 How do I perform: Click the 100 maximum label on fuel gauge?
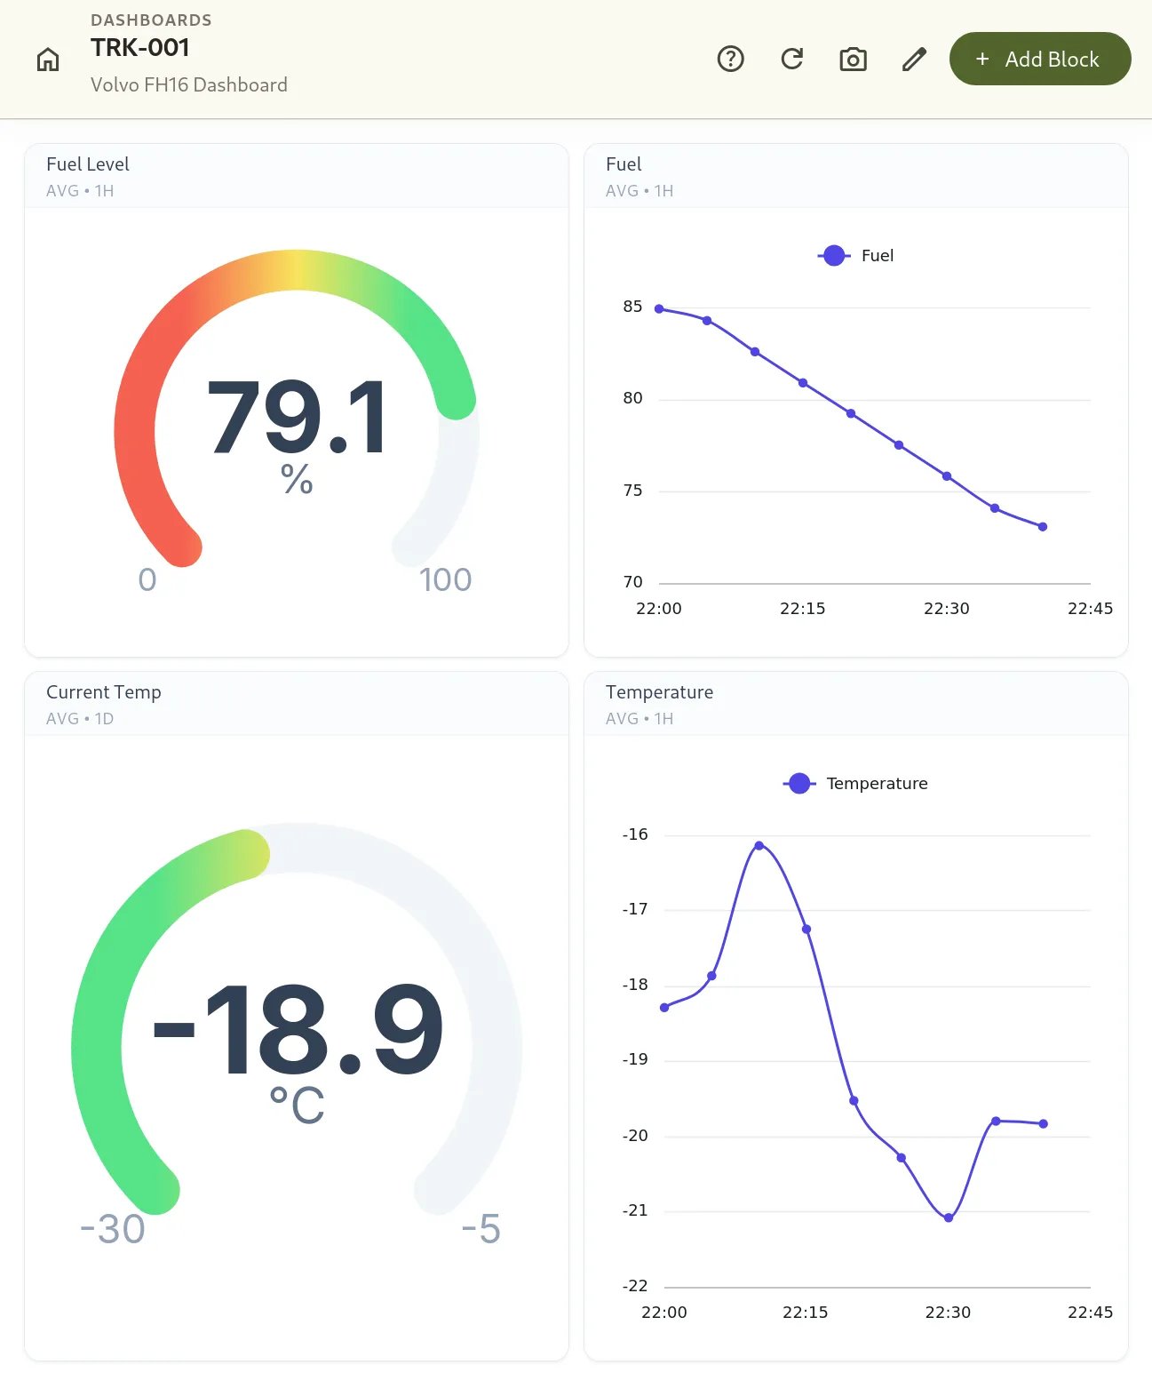(445, 580)
